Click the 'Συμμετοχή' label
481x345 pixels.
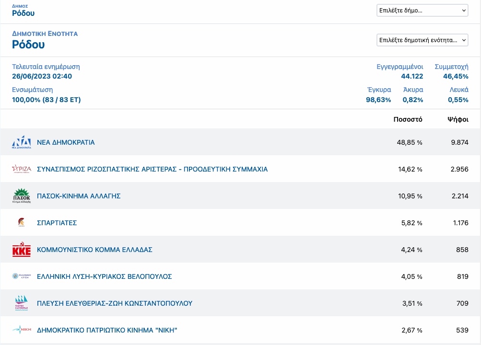pos(452,67)
